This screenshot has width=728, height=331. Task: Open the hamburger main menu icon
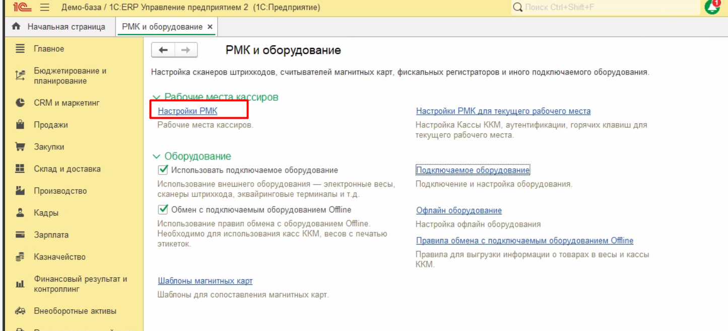pos(45,8)
